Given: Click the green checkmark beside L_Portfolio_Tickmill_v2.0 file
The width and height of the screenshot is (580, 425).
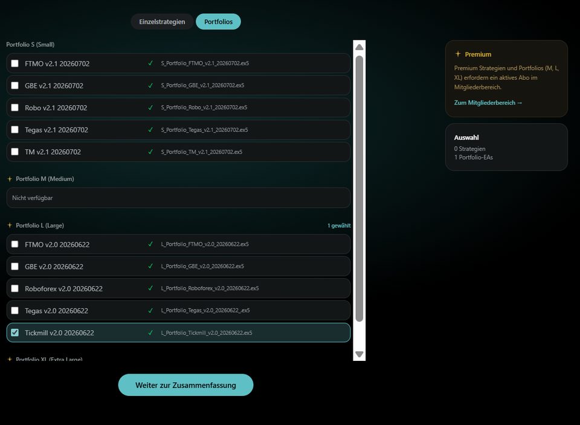Looking at the screenshot, I should [150, 333].
